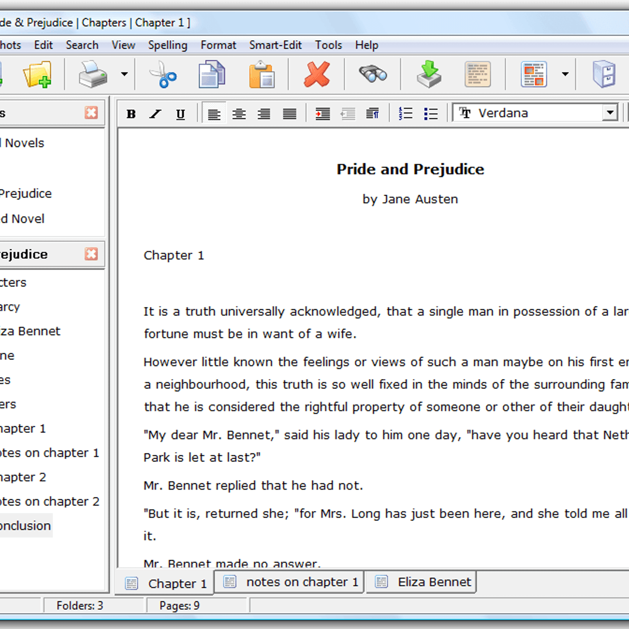Image resolution: width=629 pixels, height=629 pixels.
Task: Open the Edit menu
Action: click(43, 45)
